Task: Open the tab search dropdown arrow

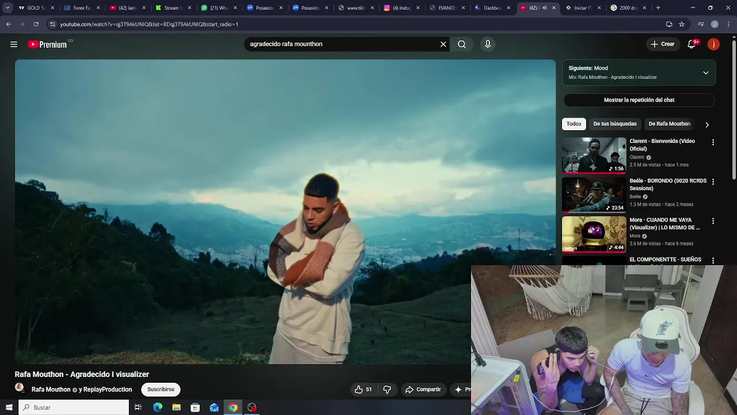Action: tap(7, 8)
